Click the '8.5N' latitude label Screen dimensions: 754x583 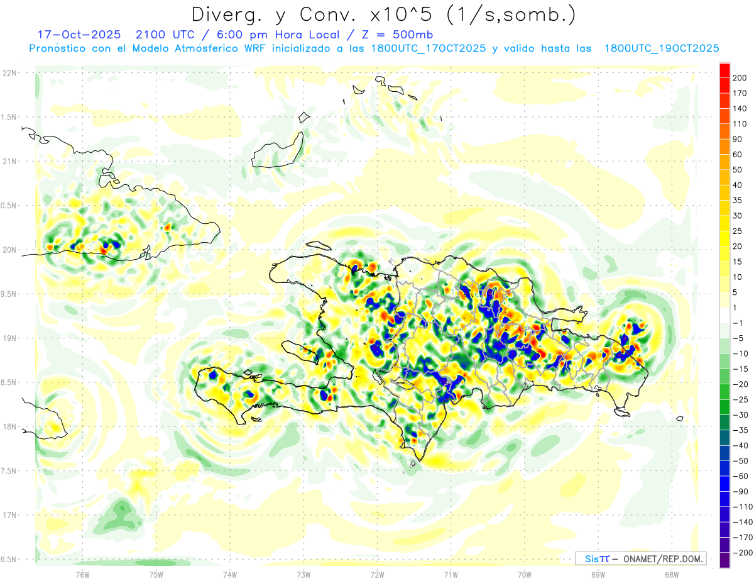pos(8,382)
